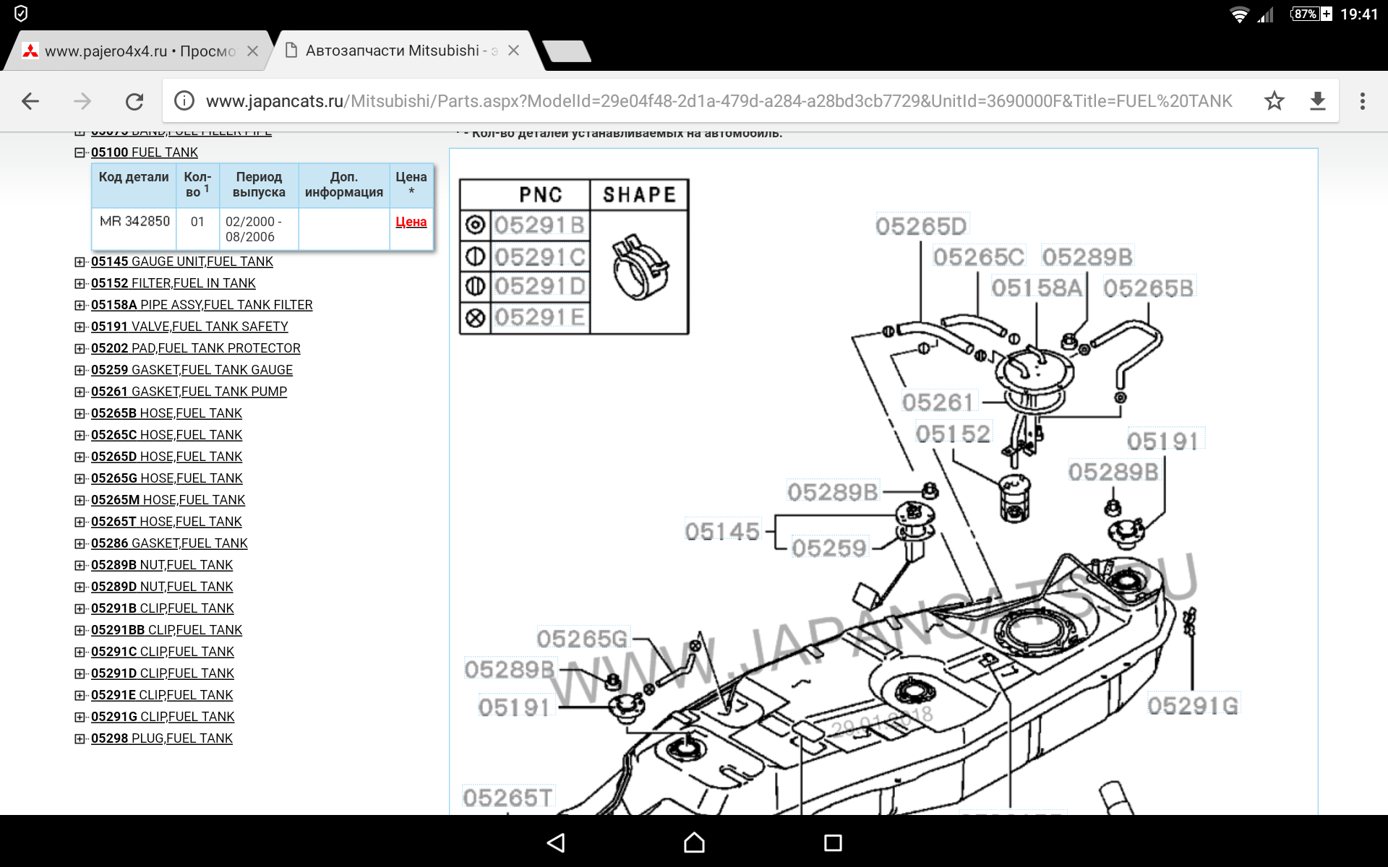The image size is (1388, 867).
Task: Bookmark page with star icon
Action: tap(1274, 101)
